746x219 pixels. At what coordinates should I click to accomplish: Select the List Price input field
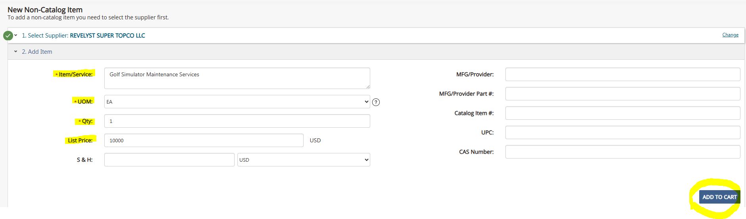203,140
